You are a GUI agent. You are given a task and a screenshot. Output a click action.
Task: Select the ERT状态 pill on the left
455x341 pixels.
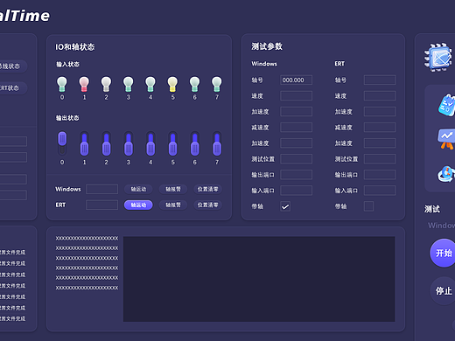click(13, 88)
